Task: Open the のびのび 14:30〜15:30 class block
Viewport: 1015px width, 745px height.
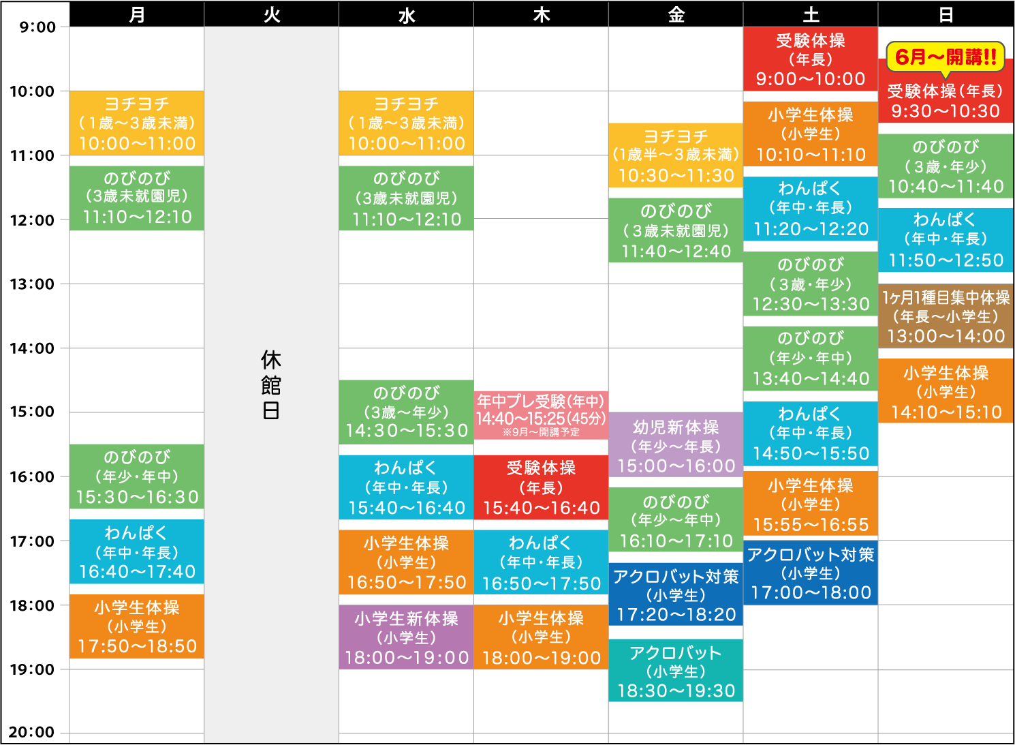Action: click(x=407, y=412)
